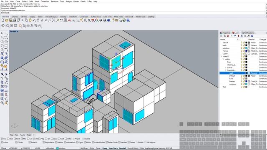Image resolution: width=267 pixels, height=150 pixels.
Task: Toggle the Perp osnap checkbox
Action: coord(40,139)
